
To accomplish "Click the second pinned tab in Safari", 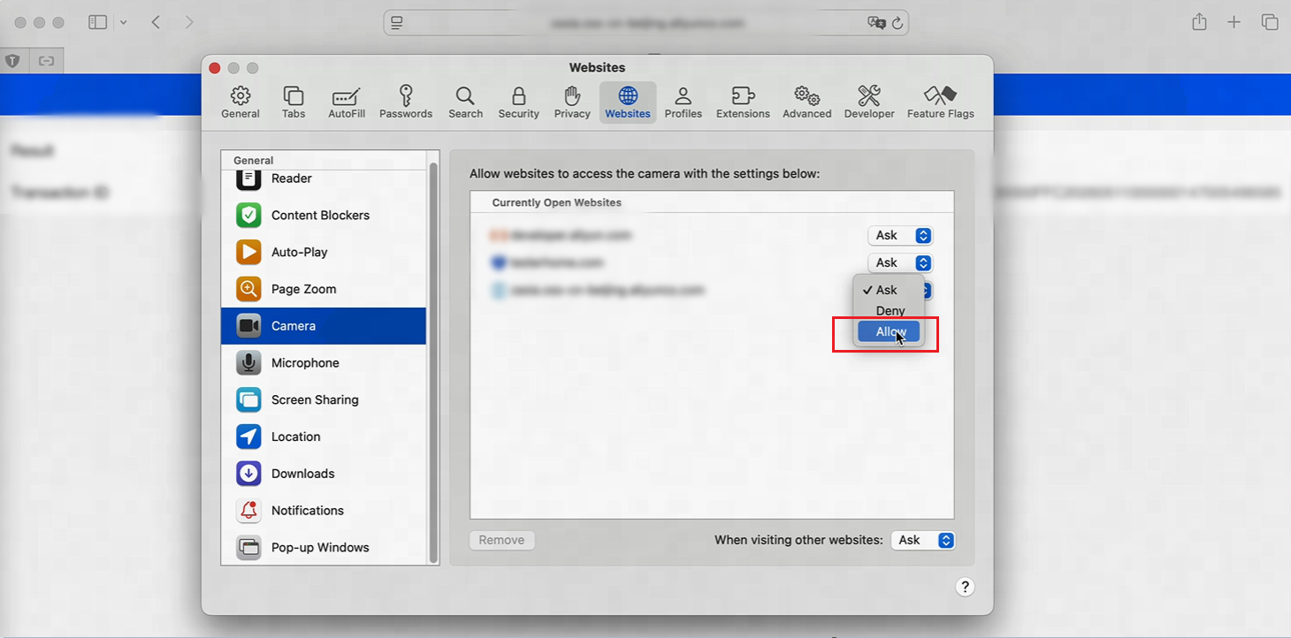I will point(46,61).
